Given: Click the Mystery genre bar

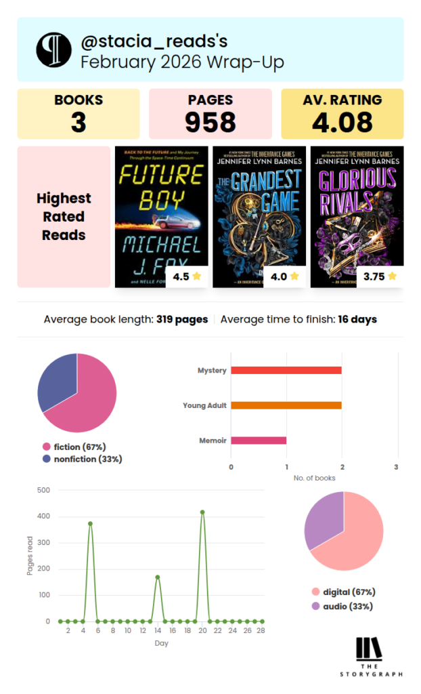Looking at the screenshot, I should [x=286, y=370].
